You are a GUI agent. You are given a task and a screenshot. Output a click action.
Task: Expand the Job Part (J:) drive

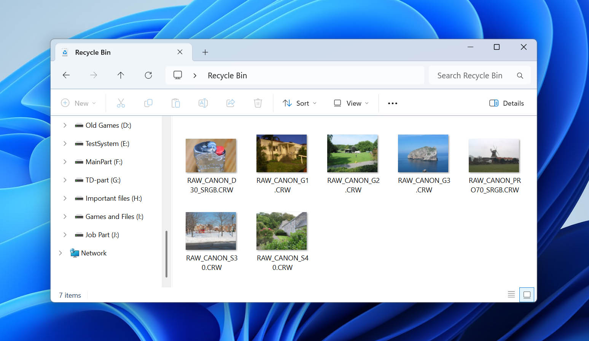65,235
